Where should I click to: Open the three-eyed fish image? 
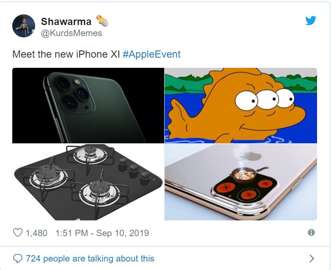[241, 106]
